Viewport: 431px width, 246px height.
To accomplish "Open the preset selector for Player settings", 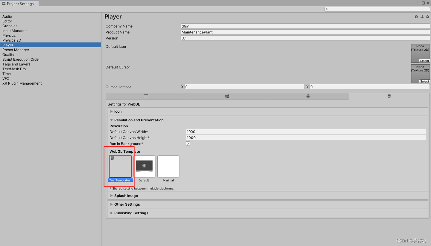I will coord(422,17).
